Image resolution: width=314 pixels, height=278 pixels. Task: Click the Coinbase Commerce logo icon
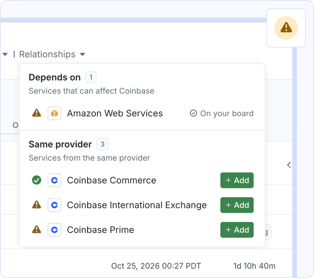pos(54,180)
